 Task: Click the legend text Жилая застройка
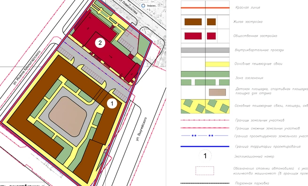tap(248, 22)
